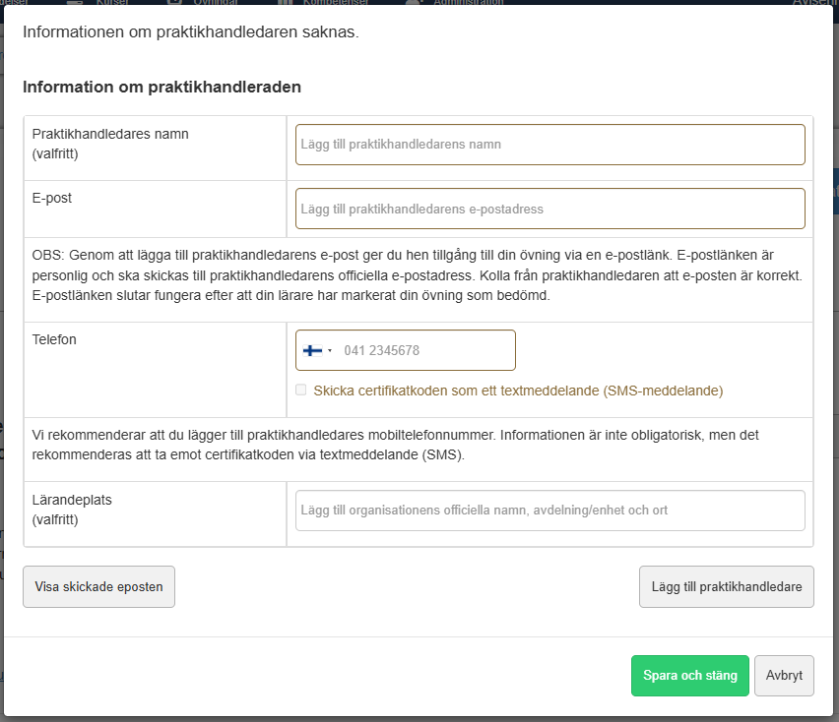
Task: Click the bar-chart icon next to Kompetenser
Action: tap(287, 4)
